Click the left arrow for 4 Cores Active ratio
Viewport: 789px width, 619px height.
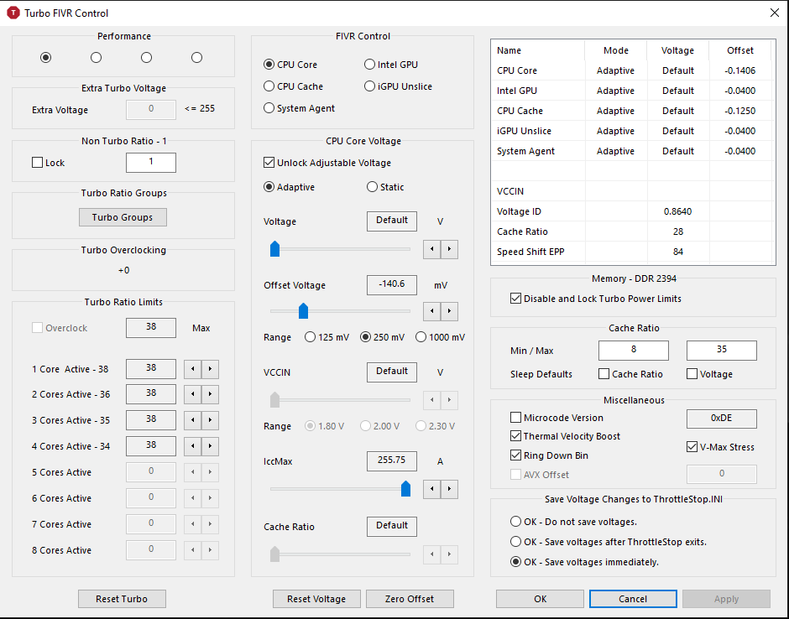(x=192, y=447)
